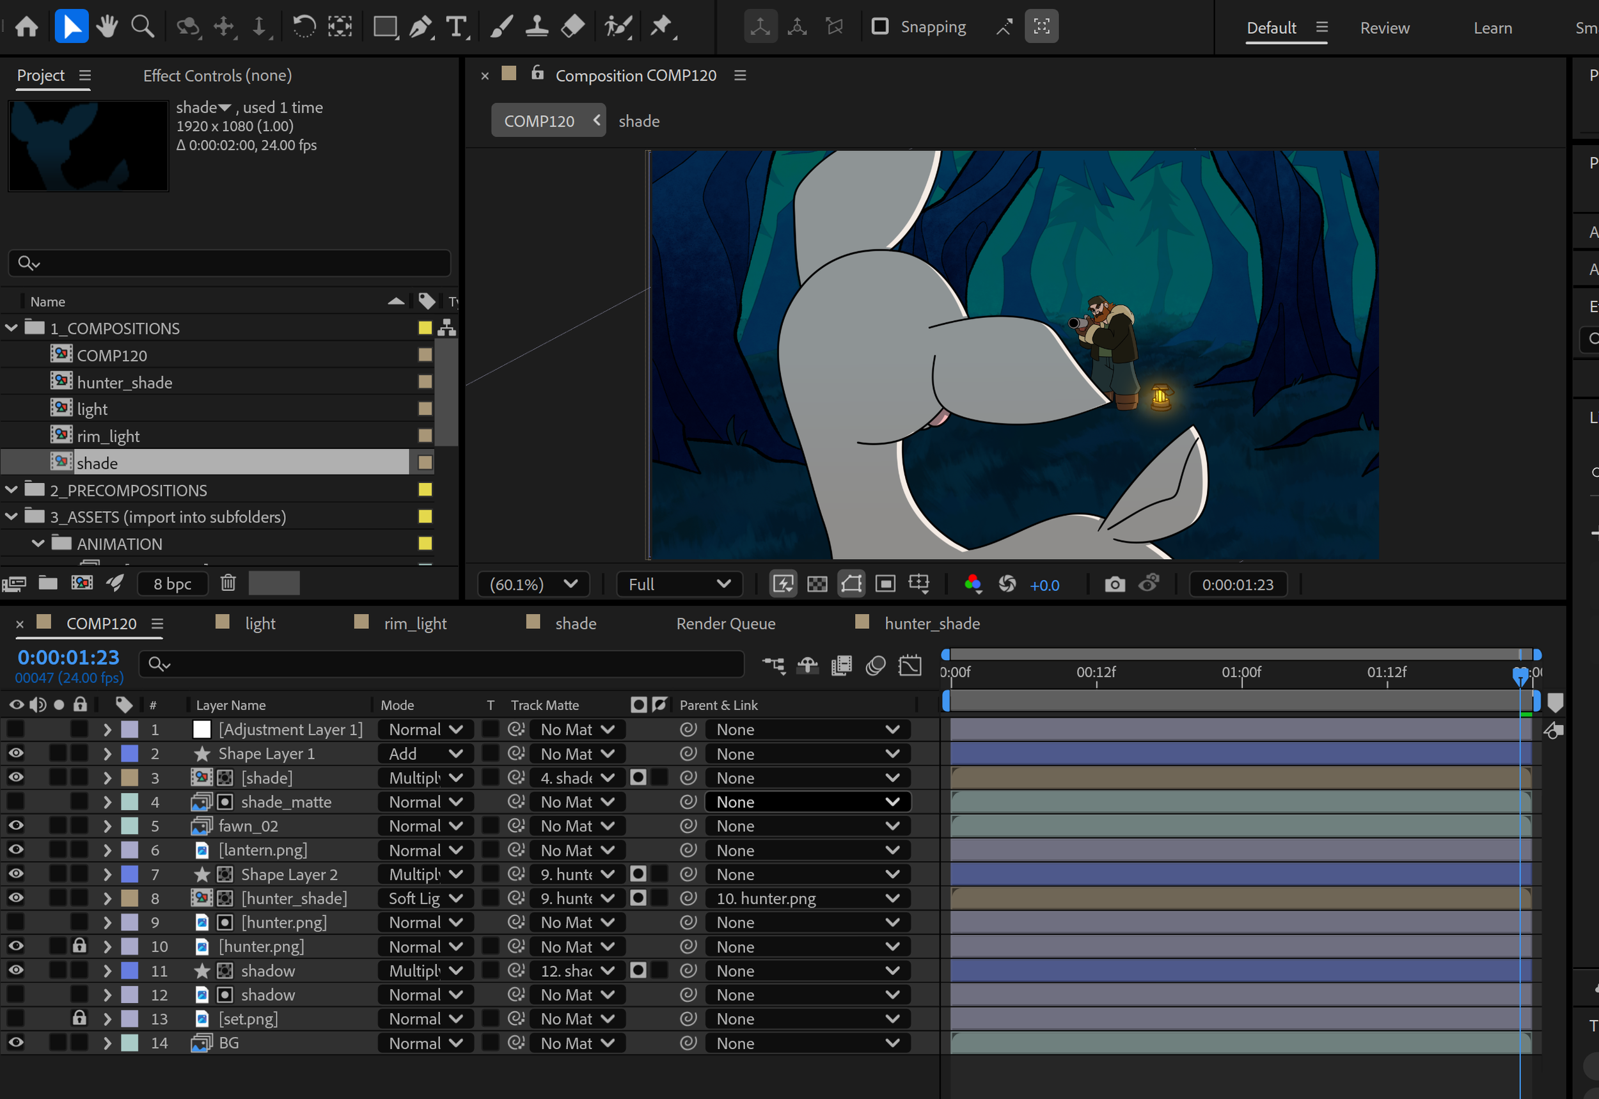1599x1099 pixels.
Task: Click the label color swatch of hunter_shade layer
Action: [x=129, y=898]
